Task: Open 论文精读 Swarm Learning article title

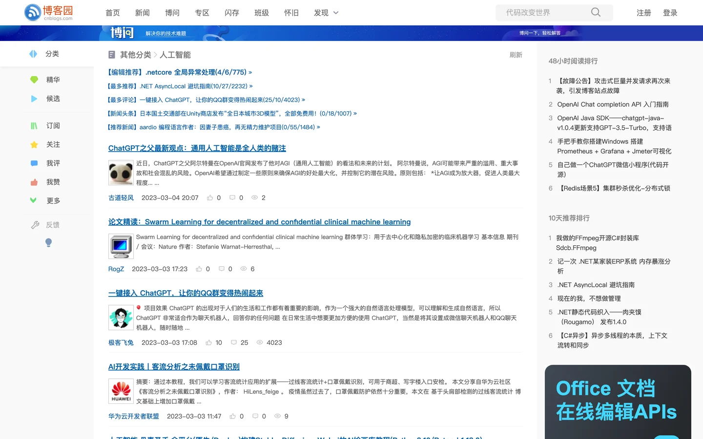Action: pos(259,222)
